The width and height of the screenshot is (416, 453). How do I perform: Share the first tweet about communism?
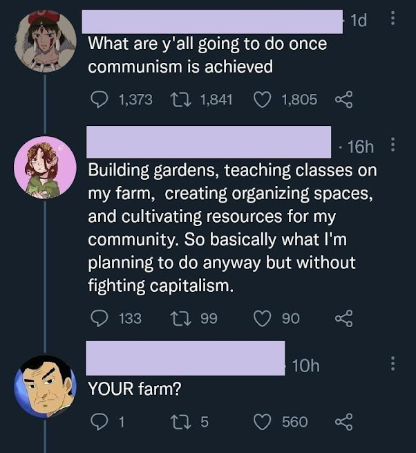tap(343, 100)
